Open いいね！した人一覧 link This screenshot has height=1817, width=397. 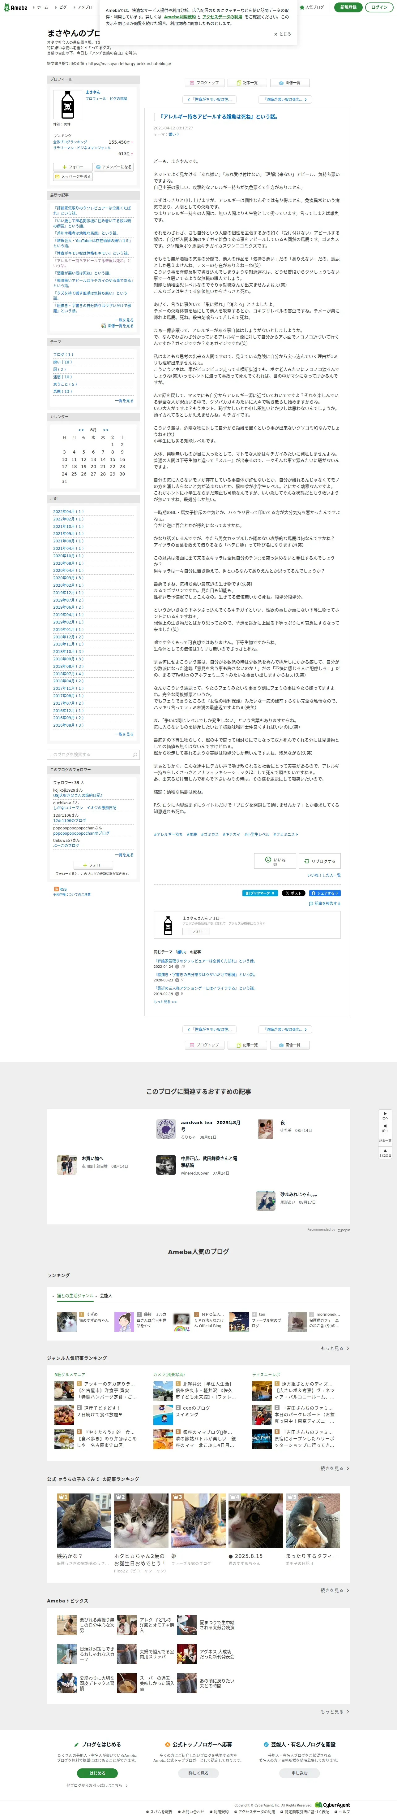[324, 875]
